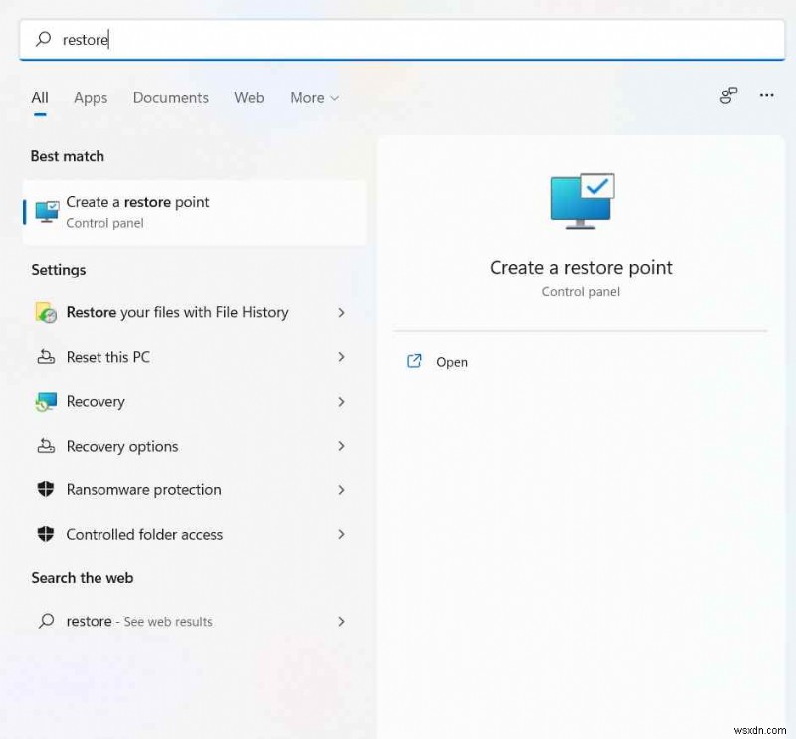Image resolution: width=796 pixels, height=739 pixels.
Task: Switch to the Apps tab
Action: point(91,97)
